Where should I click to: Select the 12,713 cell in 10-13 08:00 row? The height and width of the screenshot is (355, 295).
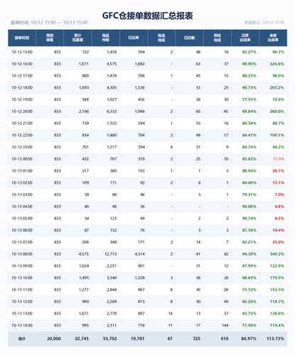click(111, 254)
